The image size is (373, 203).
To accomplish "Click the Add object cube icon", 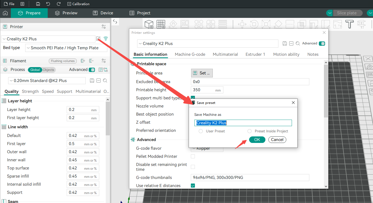I will click(x=149, y=24).
